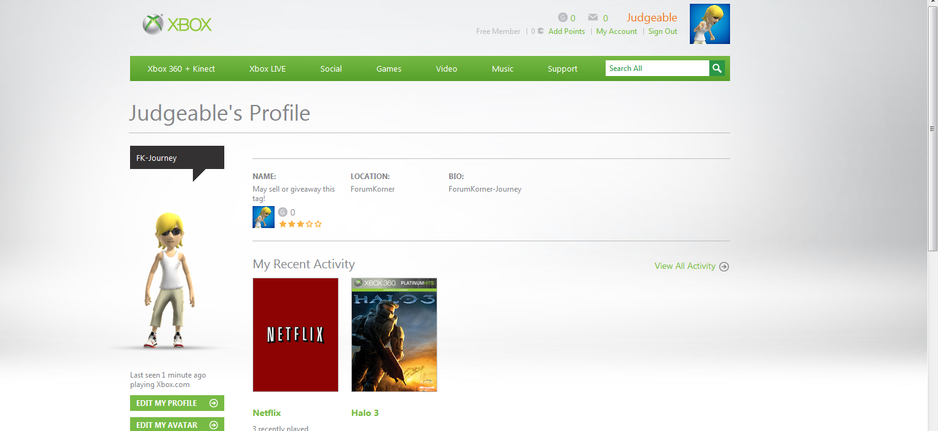Open the Support menu
This screenshot has width=938, height=431.
tap(562, 68)
